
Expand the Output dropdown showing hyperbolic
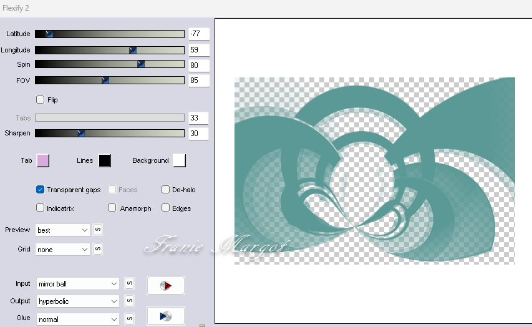pos(78,301)
